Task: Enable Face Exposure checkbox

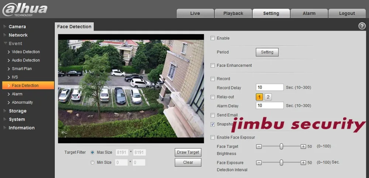Action: click(x=213, y=137)
